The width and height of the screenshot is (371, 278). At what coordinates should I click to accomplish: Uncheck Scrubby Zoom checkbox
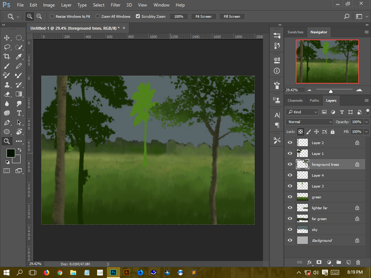pos(138,16)
